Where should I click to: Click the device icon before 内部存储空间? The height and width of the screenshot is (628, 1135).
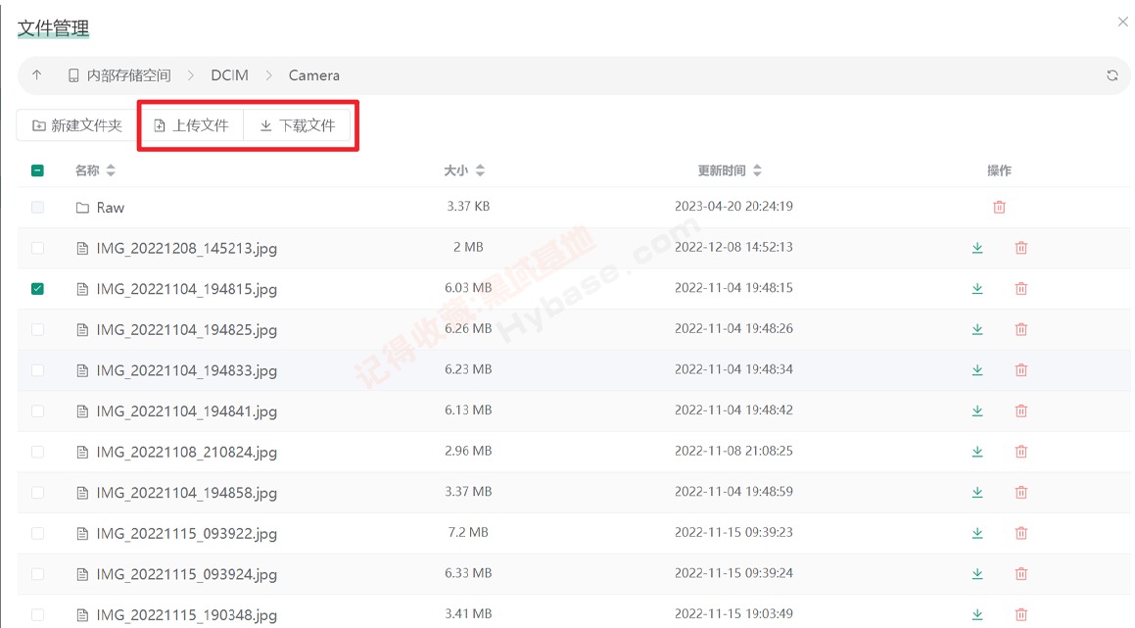[73, 74]
